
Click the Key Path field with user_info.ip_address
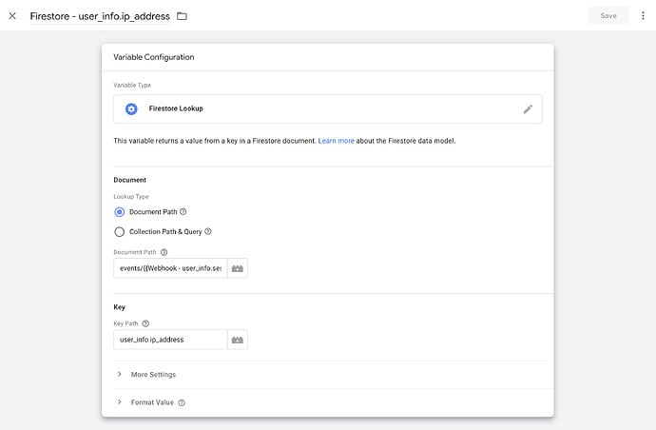[x=170, y=340]
